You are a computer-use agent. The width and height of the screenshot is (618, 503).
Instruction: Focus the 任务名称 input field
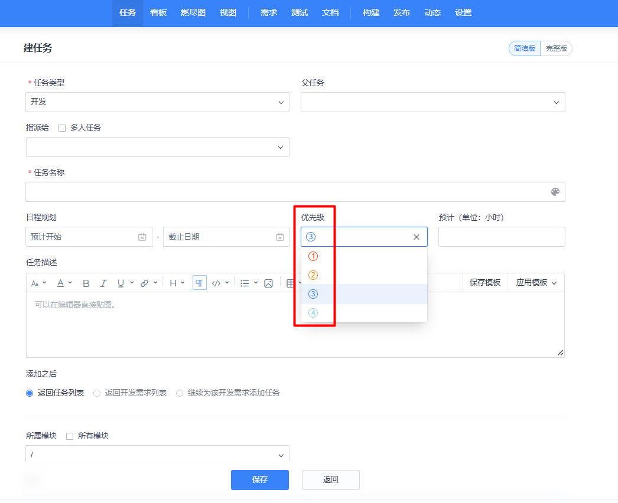click(295, 192)
